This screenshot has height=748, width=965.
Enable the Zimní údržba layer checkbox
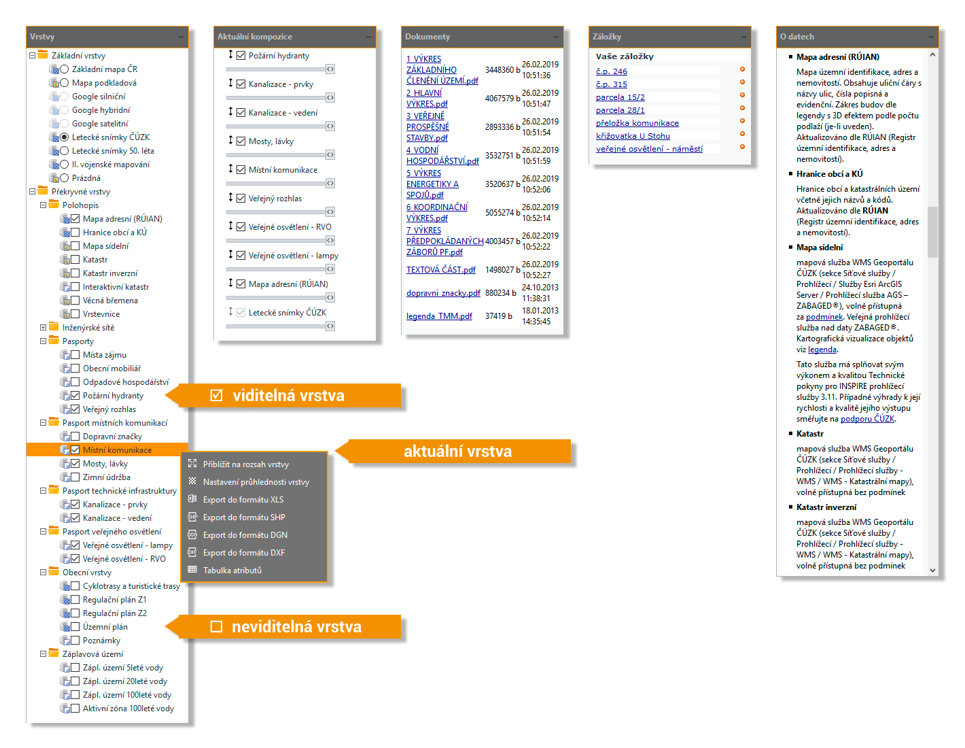pos(75,477)
